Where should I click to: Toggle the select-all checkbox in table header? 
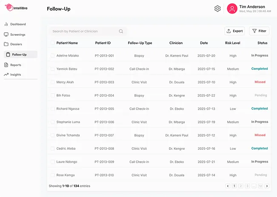point(53,43)
